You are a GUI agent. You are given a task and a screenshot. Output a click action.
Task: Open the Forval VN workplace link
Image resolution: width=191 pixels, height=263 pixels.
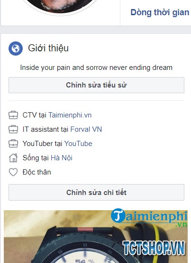pos(86,129)
